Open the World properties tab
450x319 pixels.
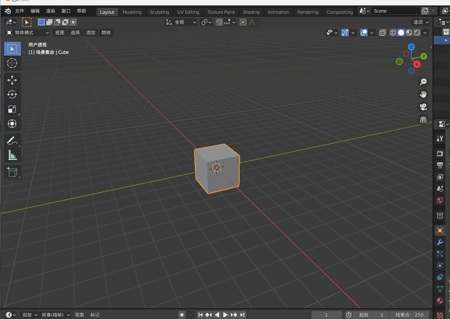pos(440,200)
